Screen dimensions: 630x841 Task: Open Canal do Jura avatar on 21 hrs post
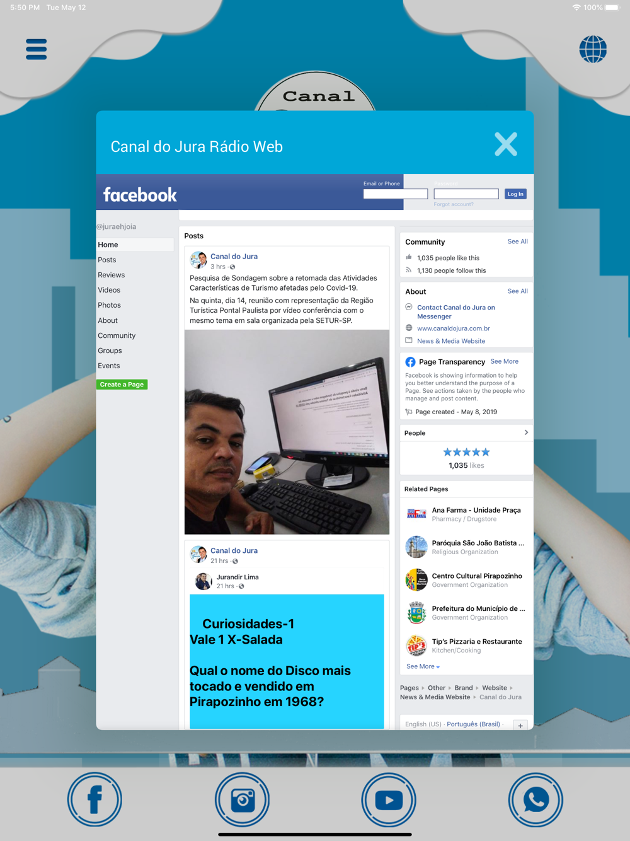[198, 554]
